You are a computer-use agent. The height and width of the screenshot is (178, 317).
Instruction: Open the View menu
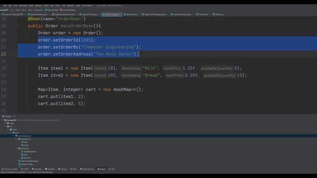pyautogui.click(x=16, y=5)
